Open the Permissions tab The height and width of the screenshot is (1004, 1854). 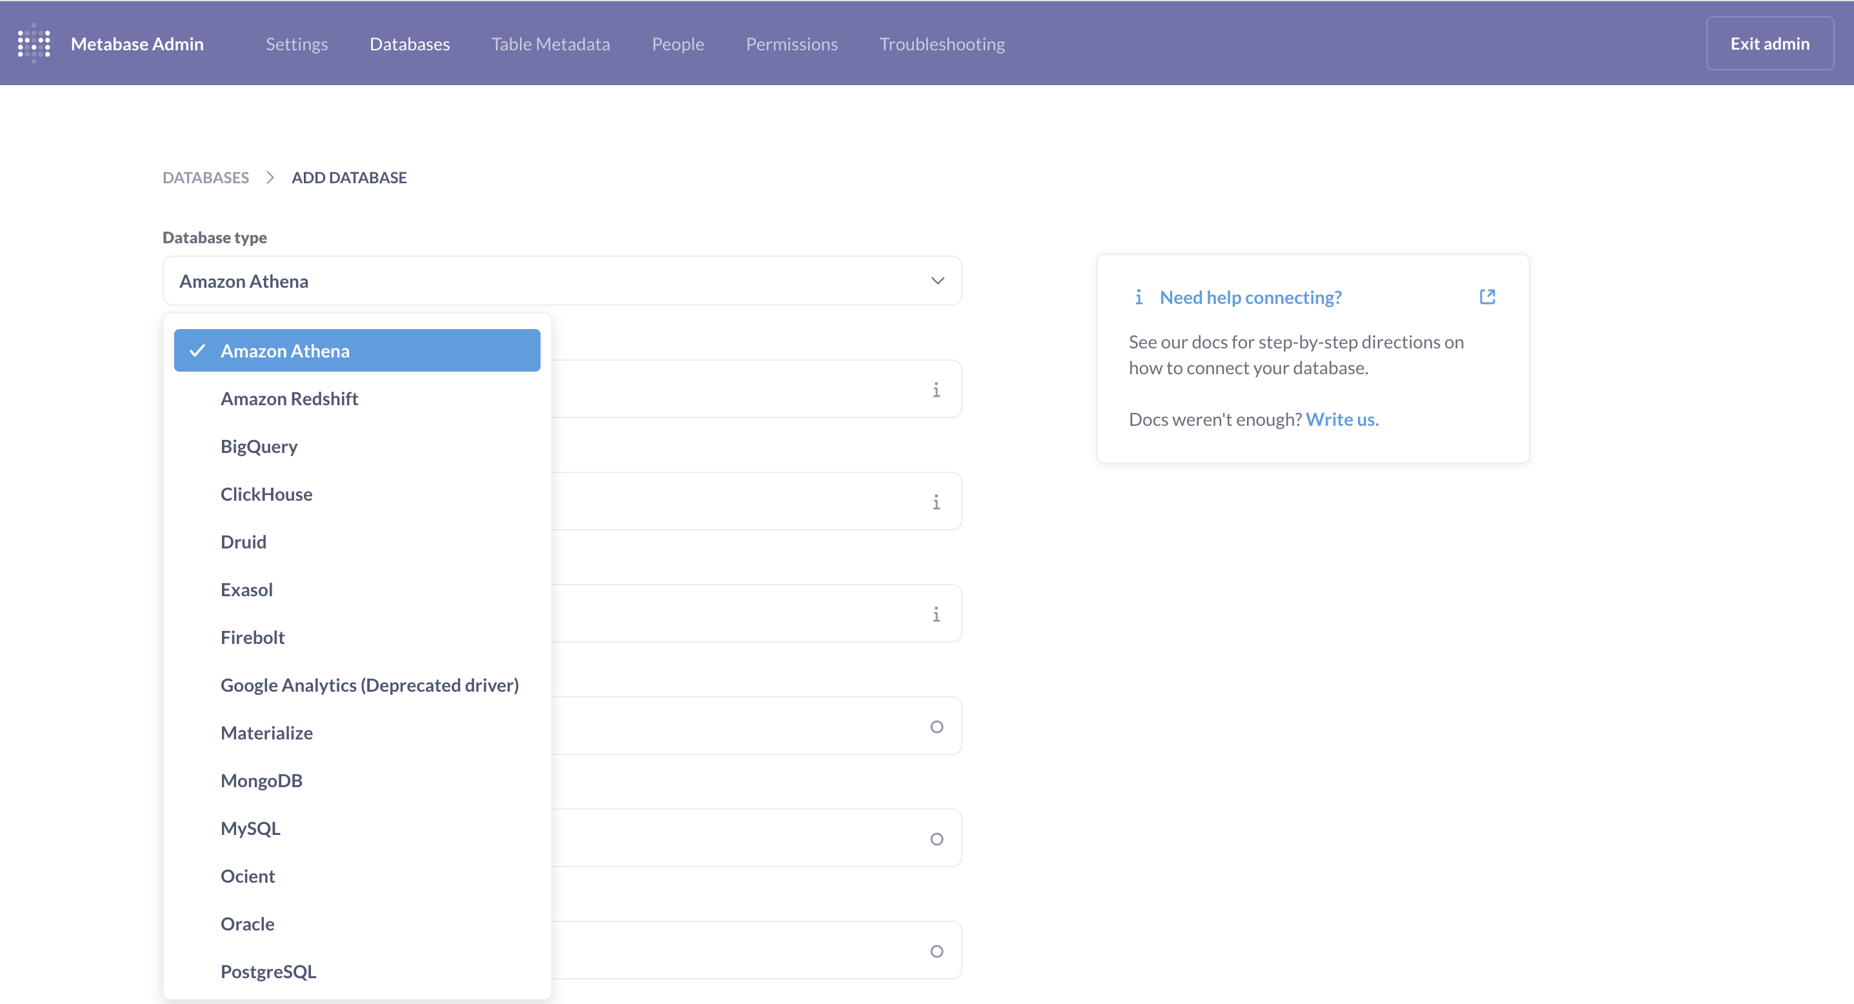(x=792, y=44)
